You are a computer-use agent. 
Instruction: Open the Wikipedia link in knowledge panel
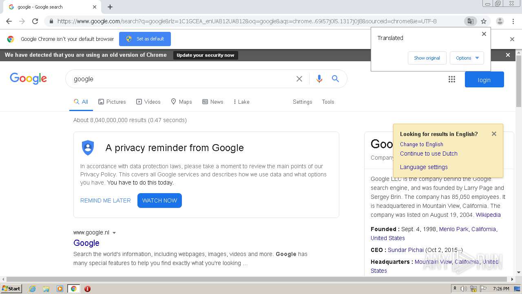(488, 215)
